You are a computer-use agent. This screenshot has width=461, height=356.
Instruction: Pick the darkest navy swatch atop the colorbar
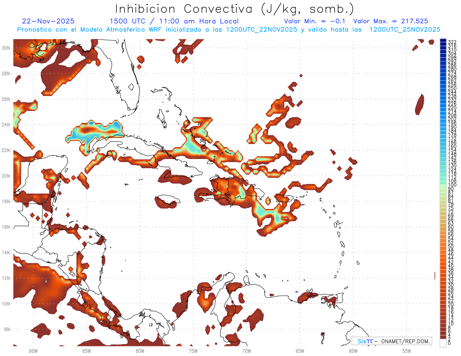click(x=443, y=41)
